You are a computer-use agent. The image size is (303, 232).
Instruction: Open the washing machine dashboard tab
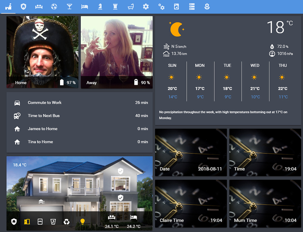coord(176,6)
